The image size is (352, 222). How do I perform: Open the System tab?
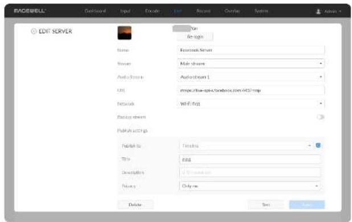pyautogui.click(x=261, y=11)
